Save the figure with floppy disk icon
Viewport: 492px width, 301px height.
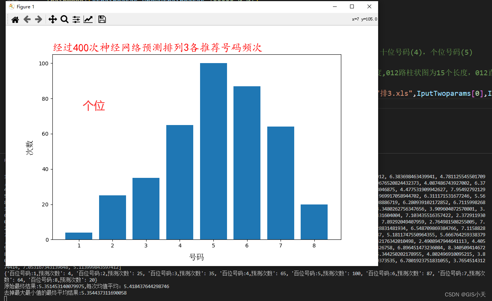pos(102,20)
